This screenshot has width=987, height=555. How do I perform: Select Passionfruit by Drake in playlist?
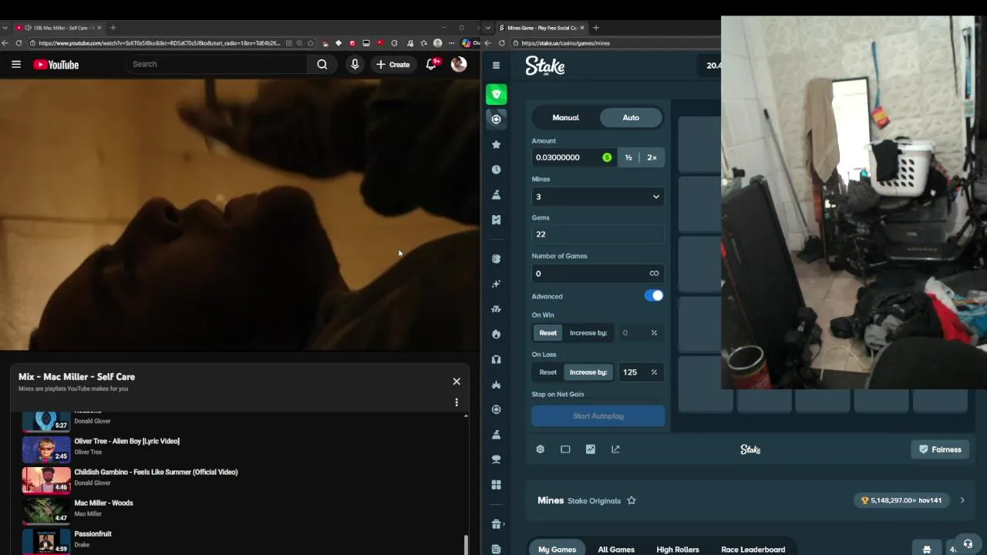coord(93,533)
